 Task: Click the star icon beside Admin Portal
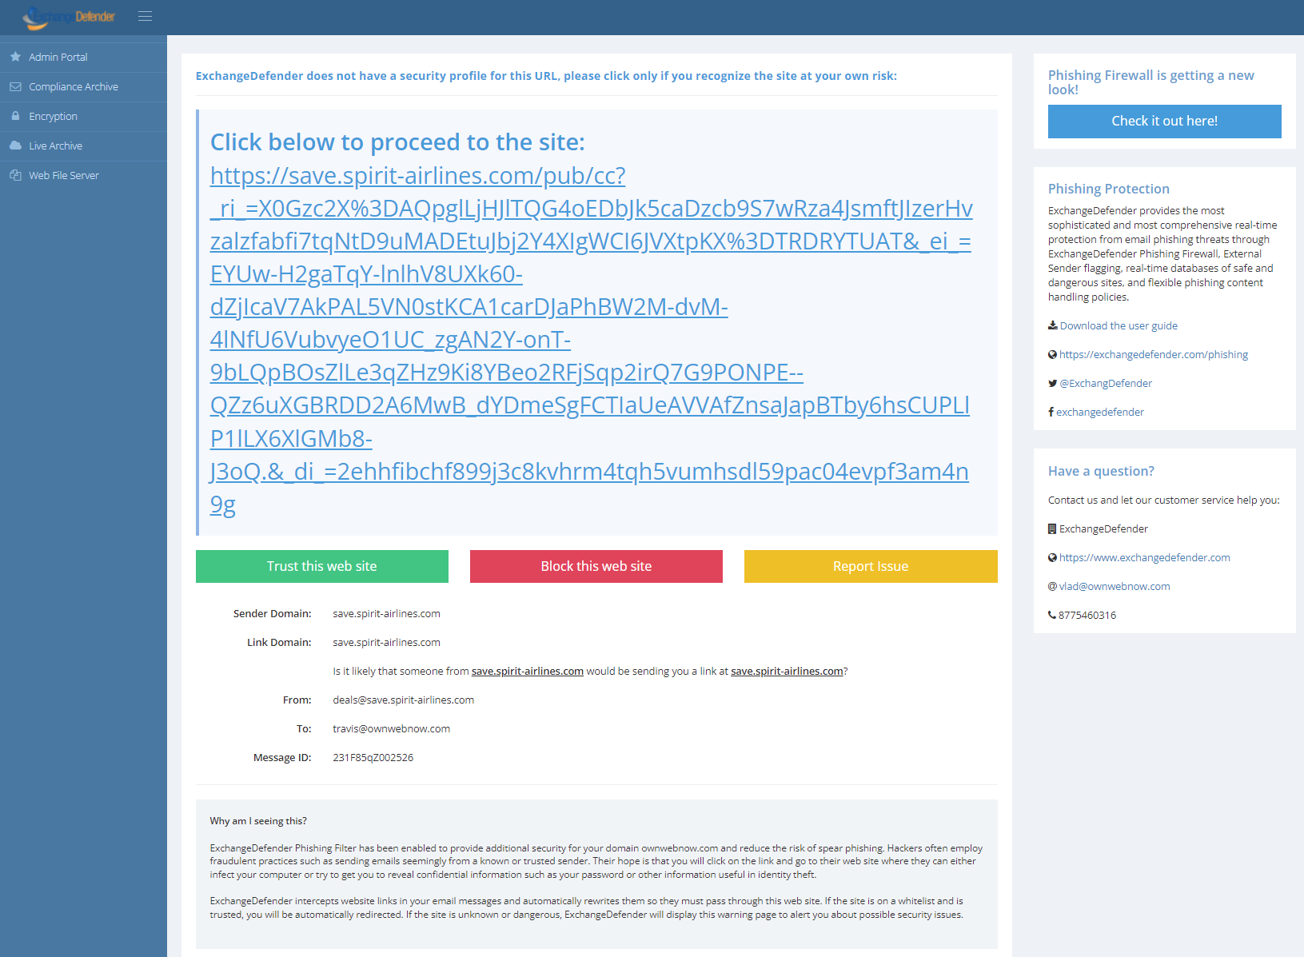pyautogui.click(x=15, y=57)
